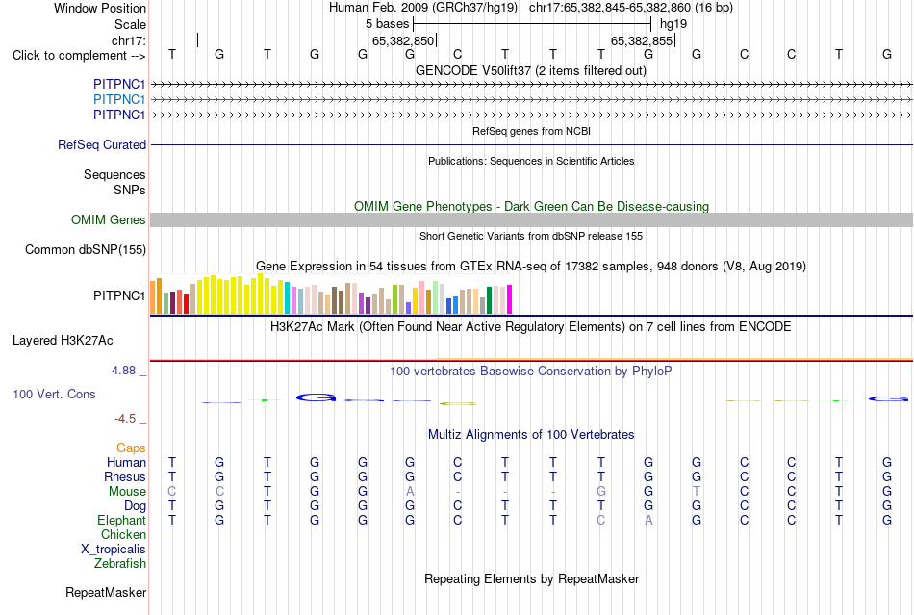This screenshot has width=914, height=615.
Task: Click the gray OMIM Genes bar
Action: (x=531, y=219)
